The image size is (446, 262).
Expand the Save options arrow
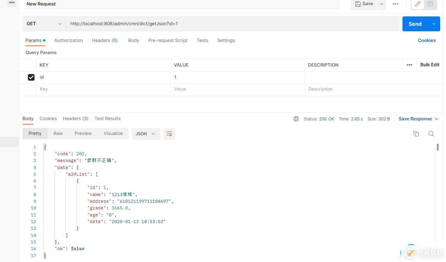(381, 4)
